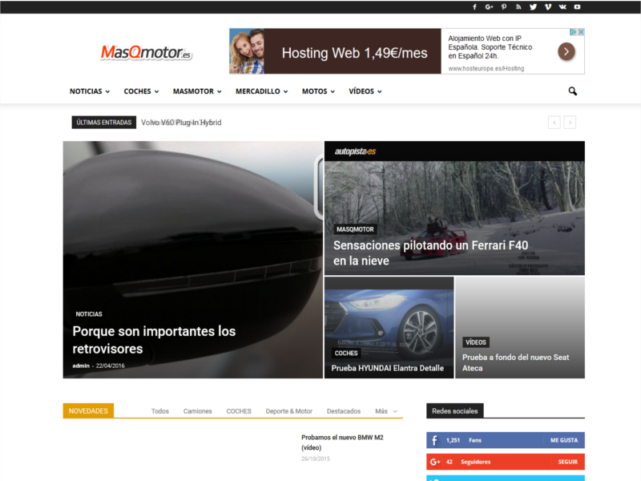Click the COCHES tag on Hyundai article

click(346, 353)
